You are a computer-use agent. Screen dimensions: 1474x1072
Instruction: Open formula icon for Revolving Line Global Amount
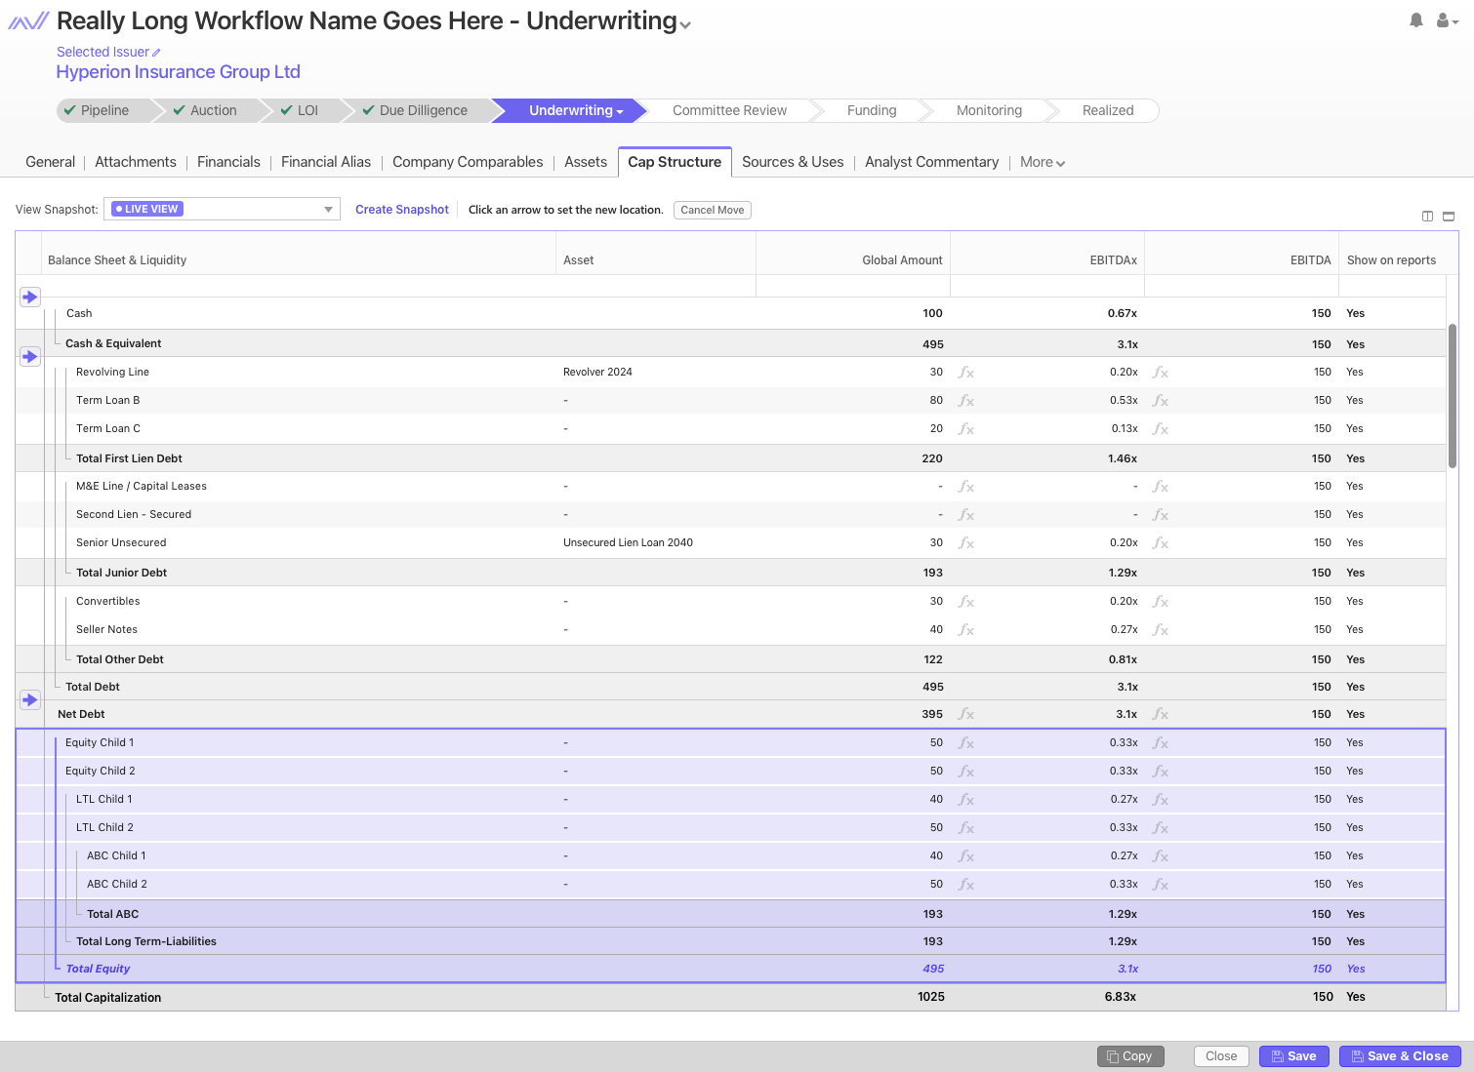click(966, 373)
